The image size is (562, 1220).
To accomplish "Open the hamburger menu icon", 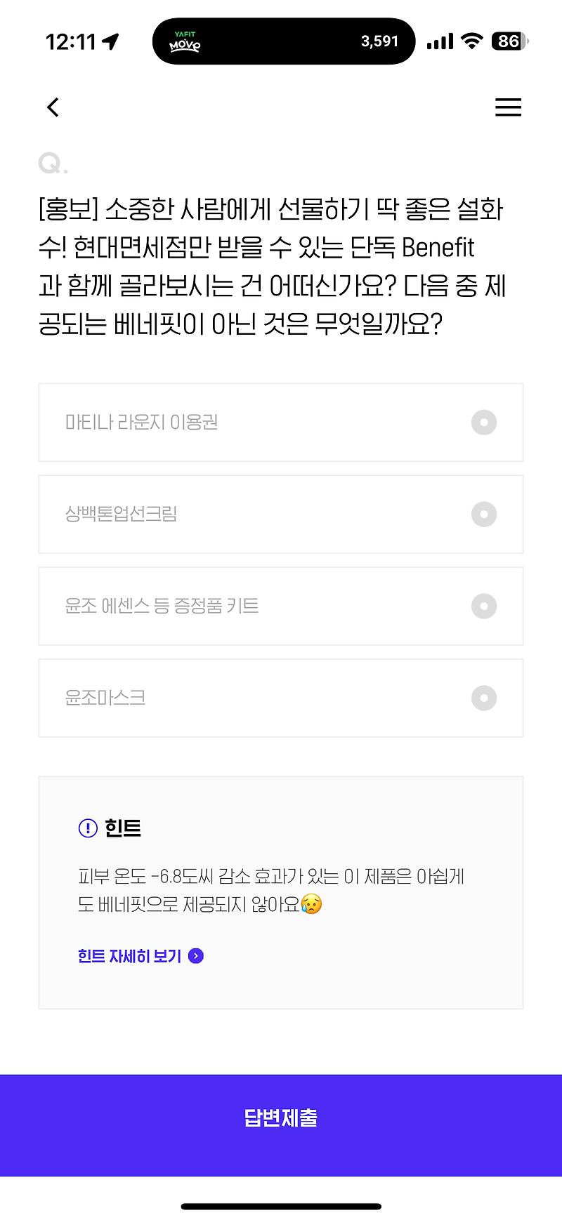I will (508, 107).
